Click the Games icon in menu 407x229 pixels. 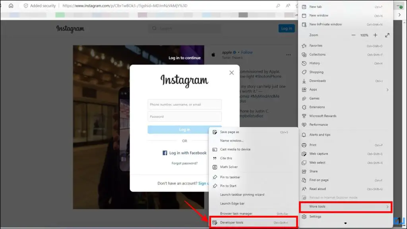304,98
